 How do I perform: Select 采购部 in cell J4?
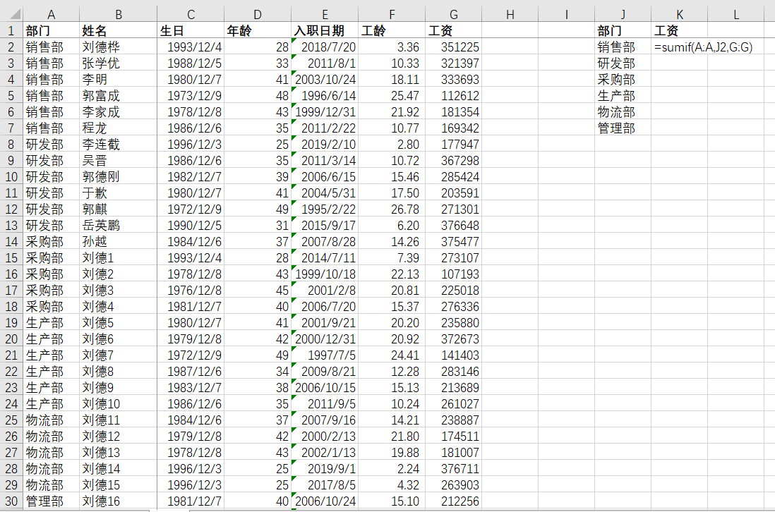[x=616, y=80]
